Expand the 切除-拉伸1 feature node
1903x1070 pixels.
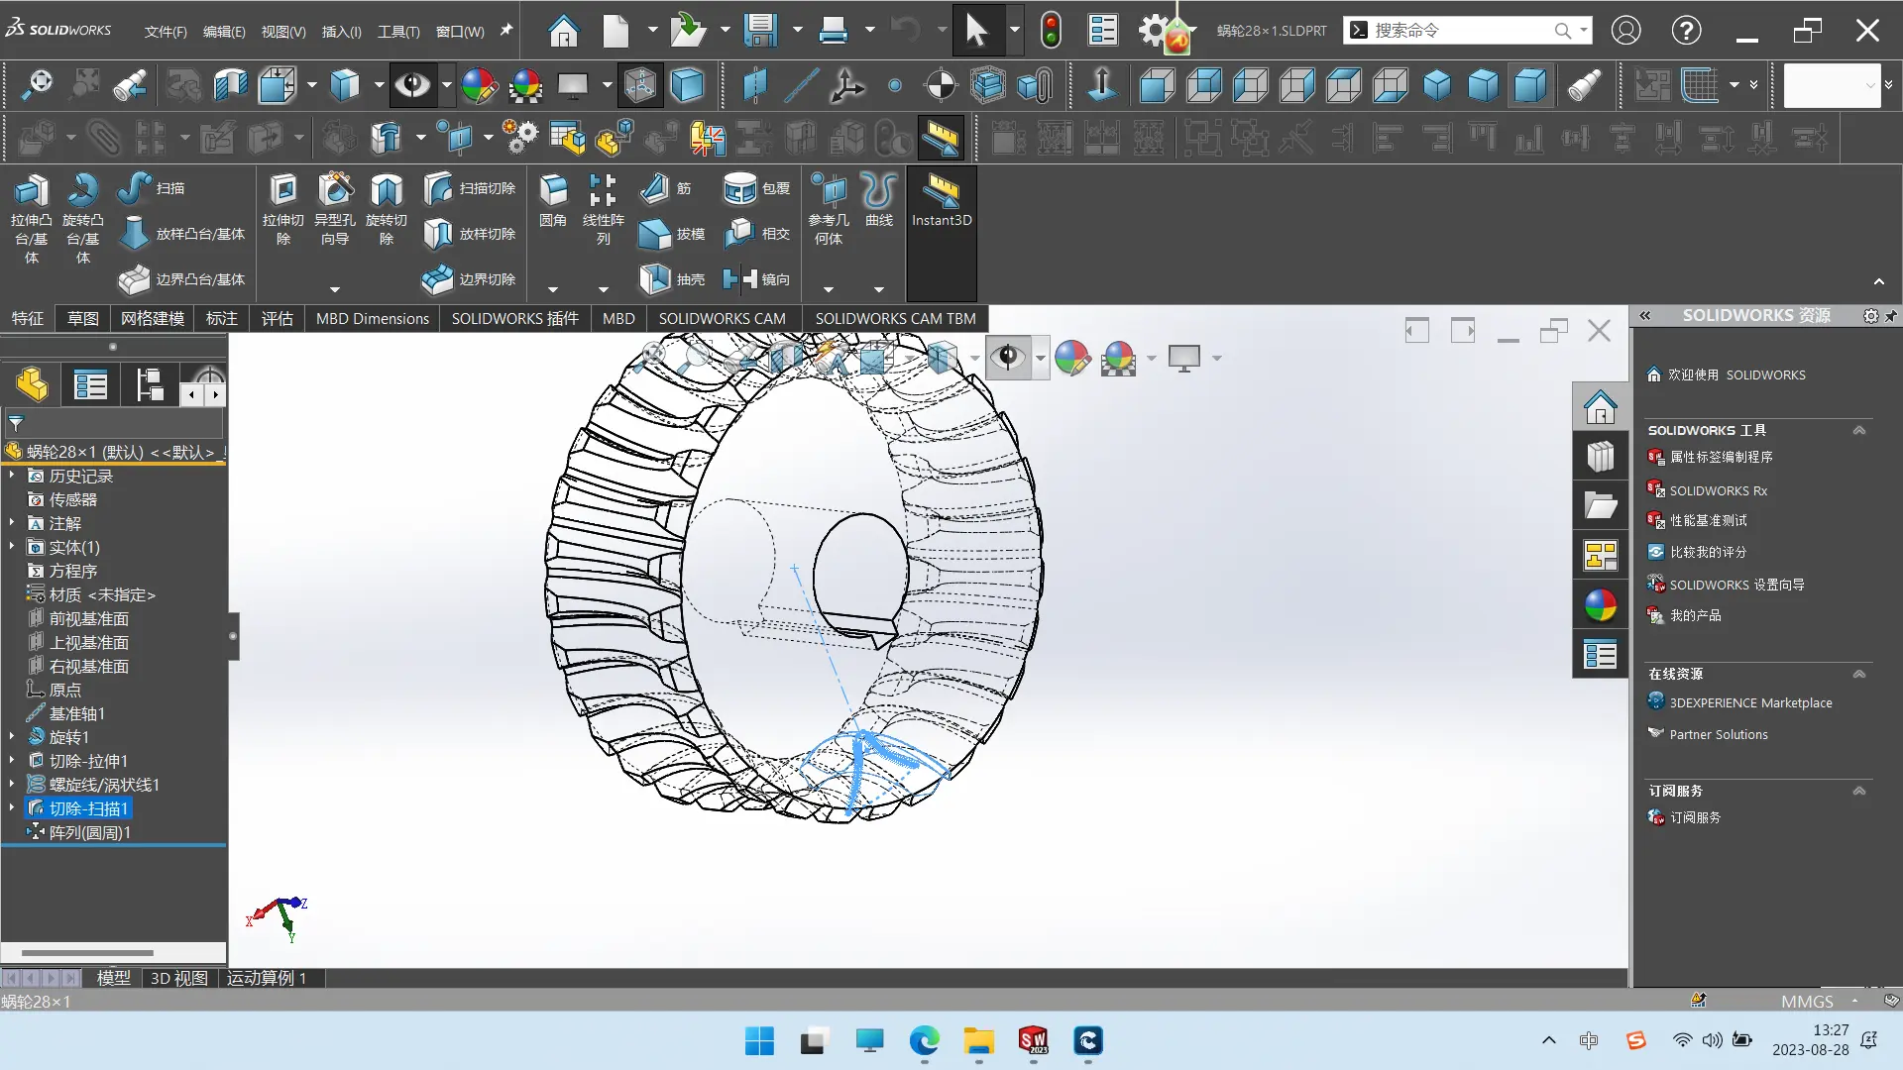[12, 761]
